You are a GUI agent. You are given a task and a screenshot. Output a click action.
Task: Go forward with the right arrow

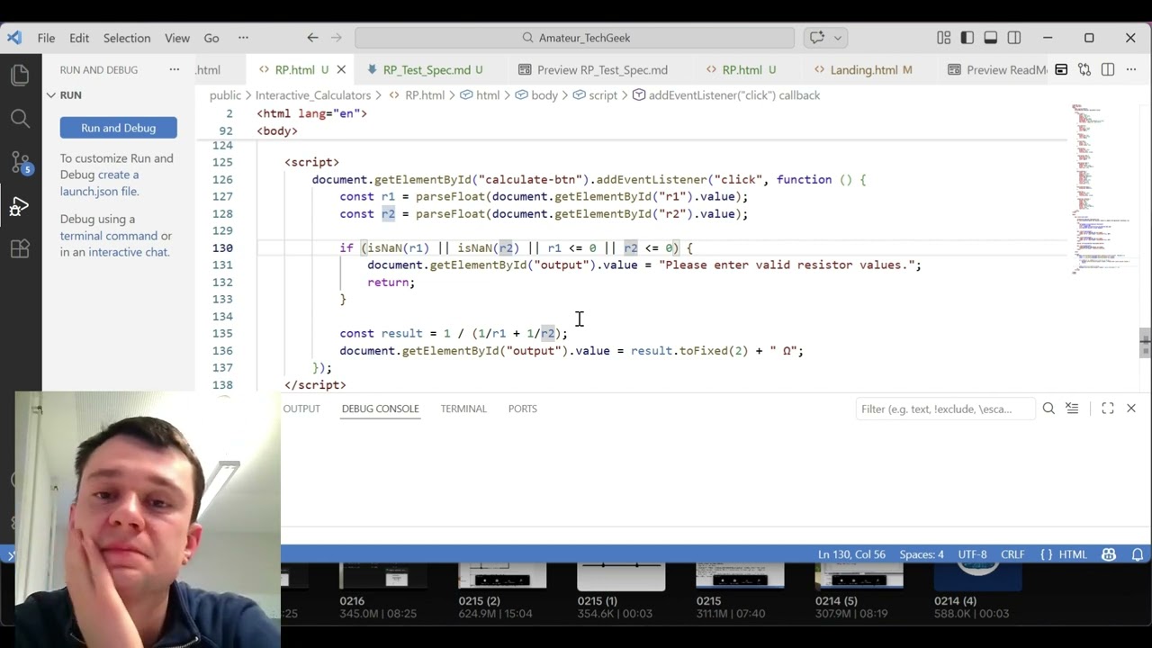(x=337, y=38)
